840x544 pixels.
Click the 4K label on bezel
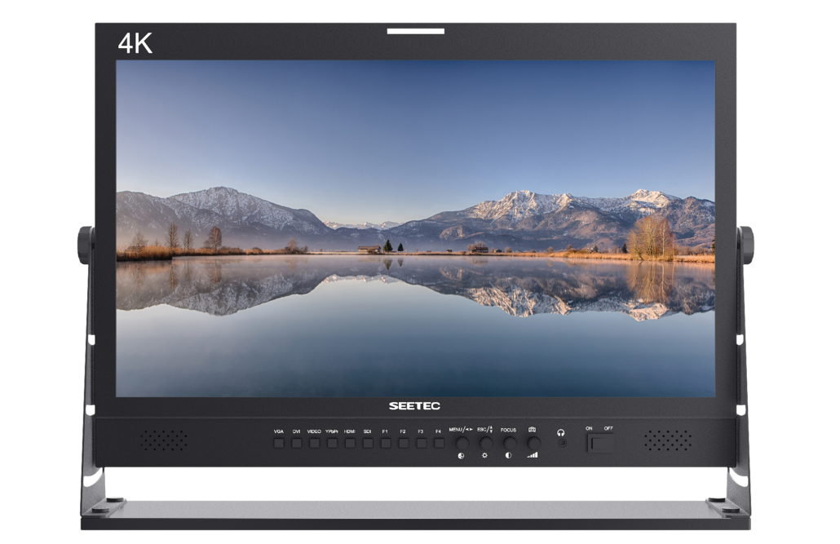[135, 44]
